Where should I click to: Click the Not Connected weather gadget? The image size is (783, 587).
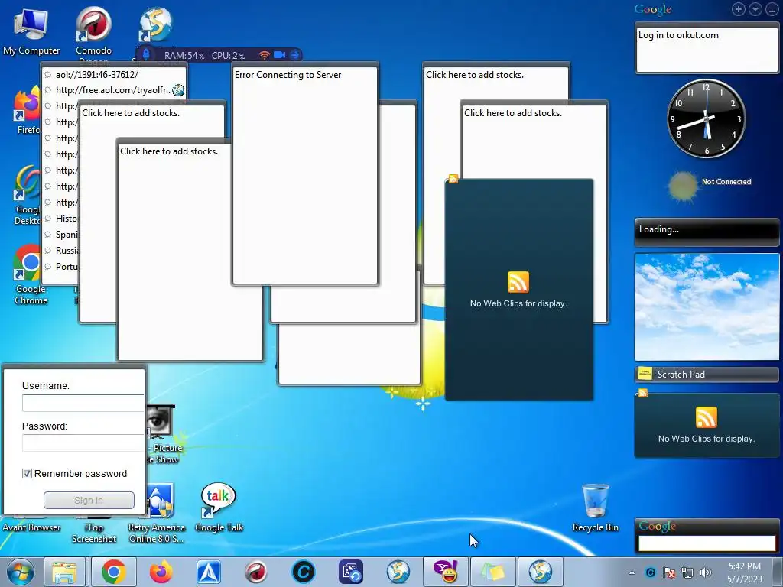coord(710,186)
